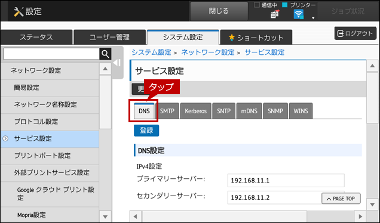
Task: Open the ジョブ状況 button
Action: 348,11
